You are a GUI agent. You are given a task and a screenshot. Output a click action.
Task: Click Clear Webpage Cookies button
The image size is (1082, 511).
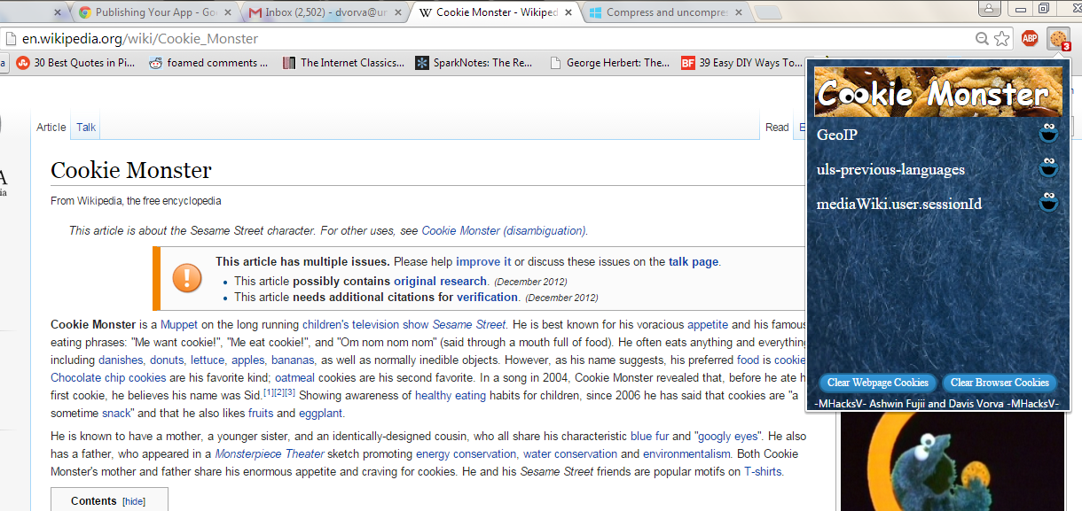(877, 383)
